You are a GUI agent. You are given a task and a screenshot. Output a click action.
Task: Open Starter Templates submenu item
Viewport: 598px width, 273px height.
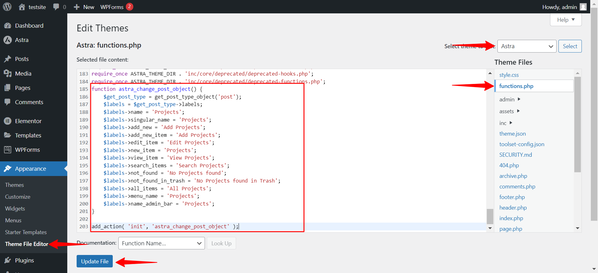(26, 232)
